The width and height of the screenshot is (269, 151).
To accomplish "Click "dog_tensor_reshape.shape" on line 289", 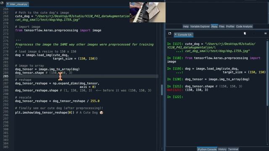I will pos(37,91).
